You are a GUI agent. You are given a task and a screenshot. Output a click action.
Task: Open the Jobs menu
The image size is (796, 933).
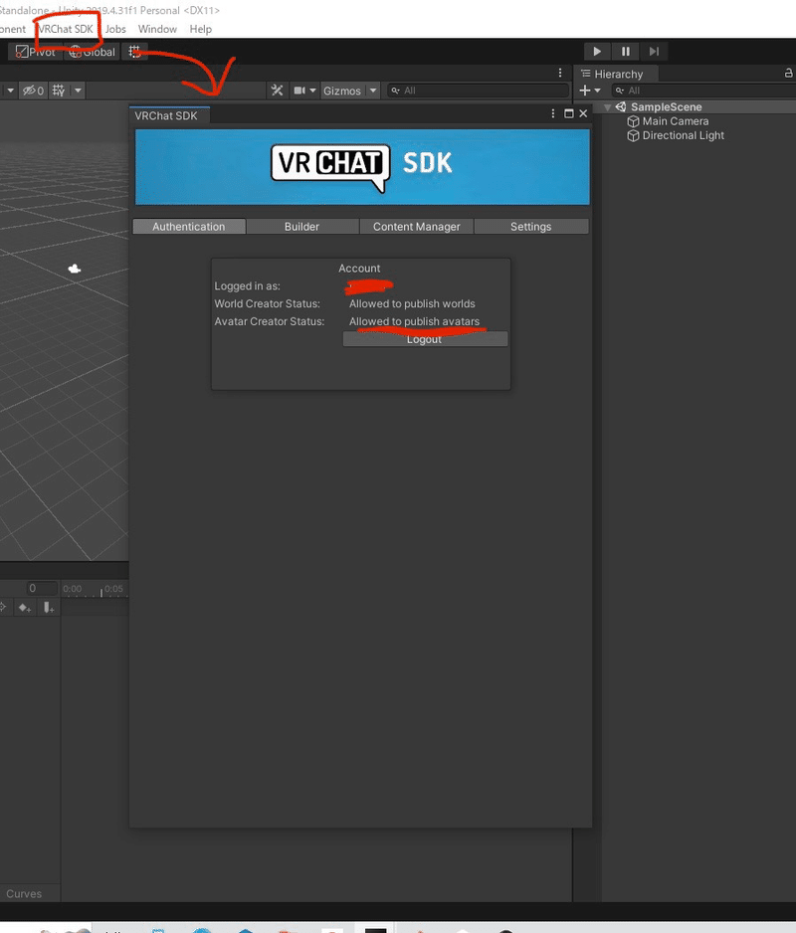115,29
